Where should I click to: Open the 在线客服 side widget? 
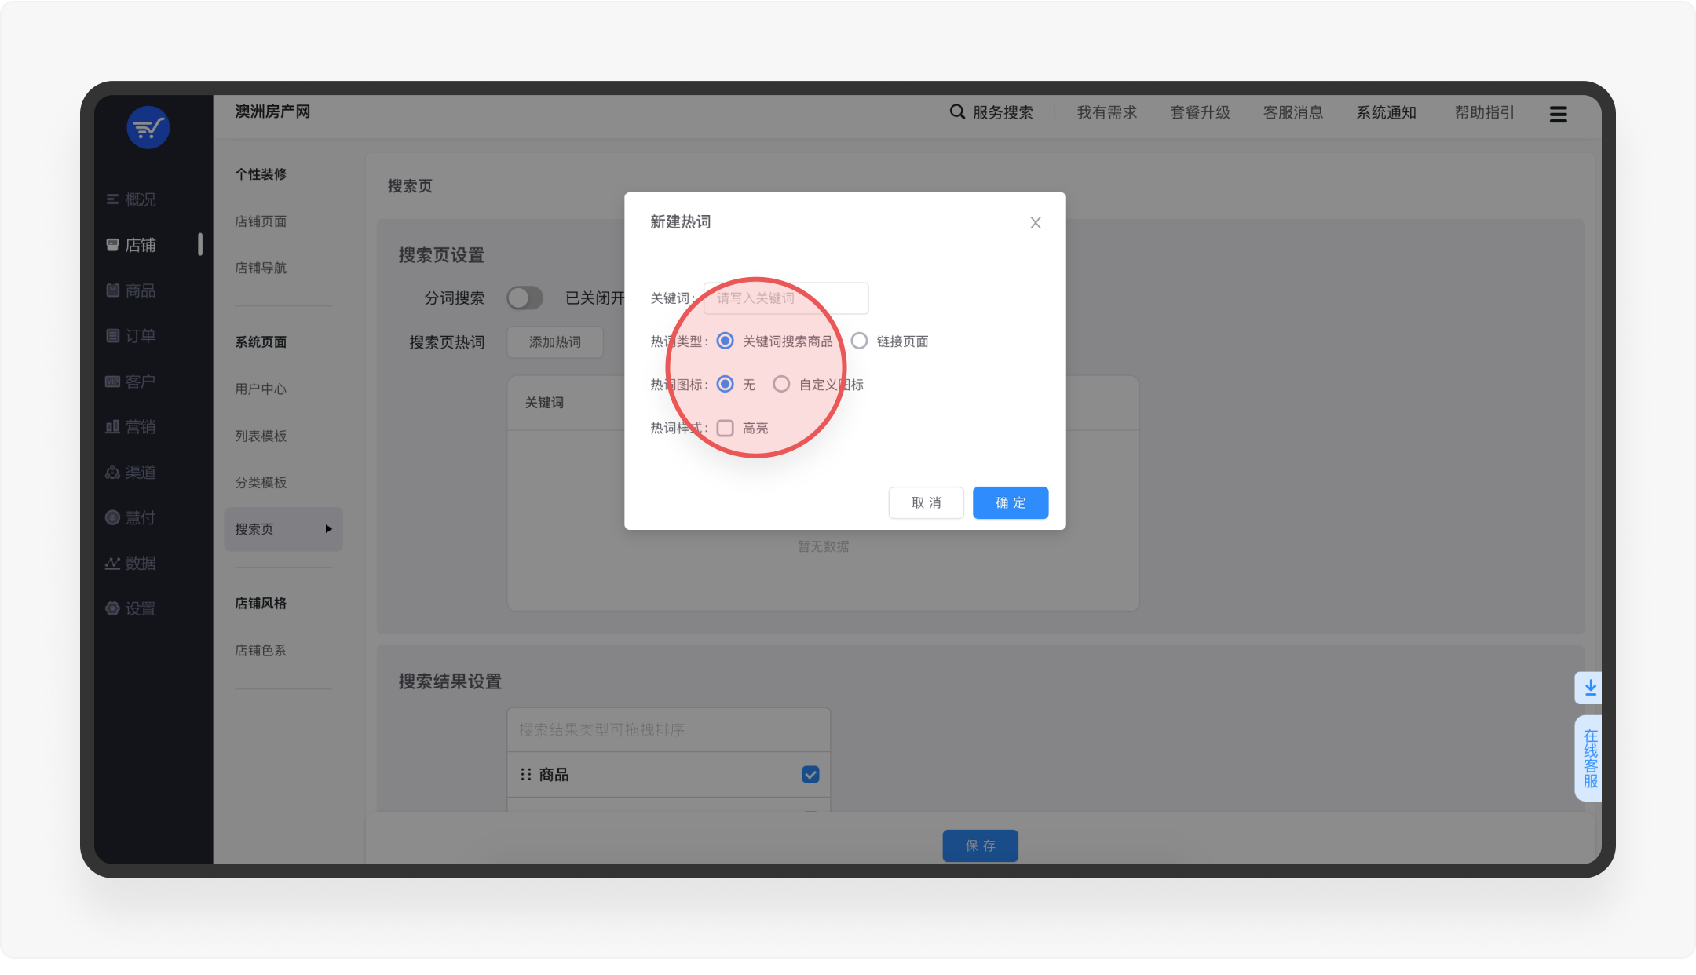1590,758
